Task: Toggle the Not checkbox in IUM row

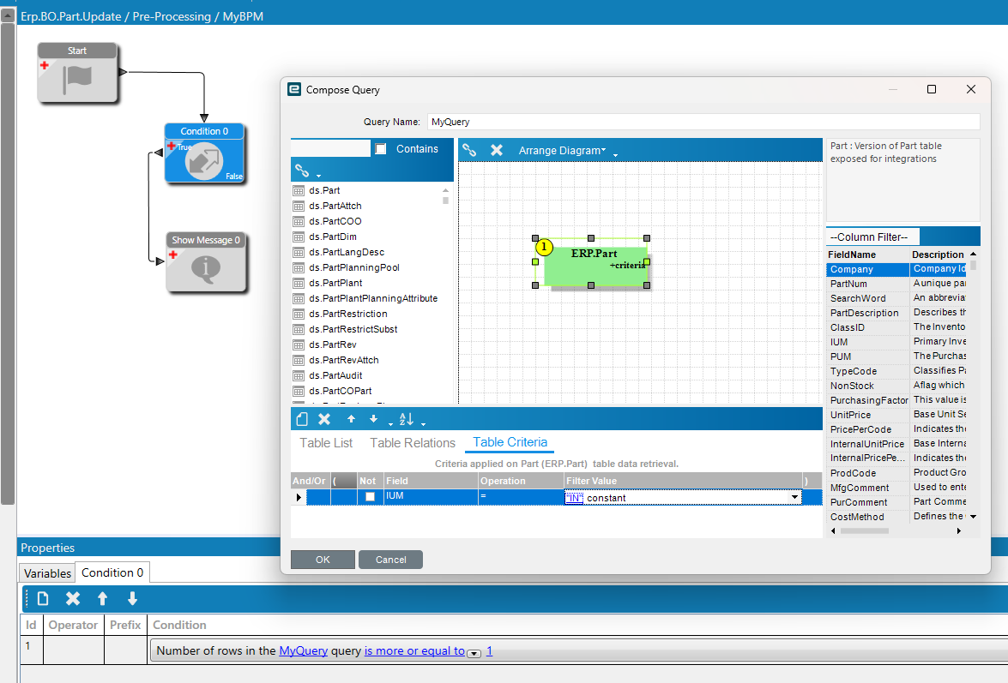Action: point(370,497)
